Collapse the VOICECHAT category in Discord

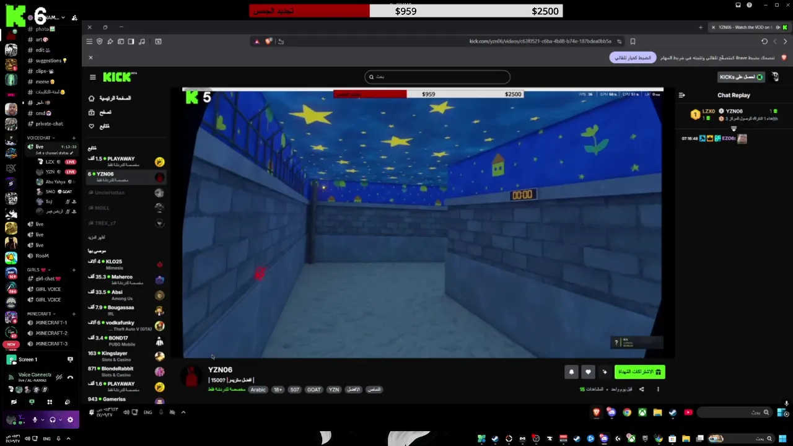[41, 138]
